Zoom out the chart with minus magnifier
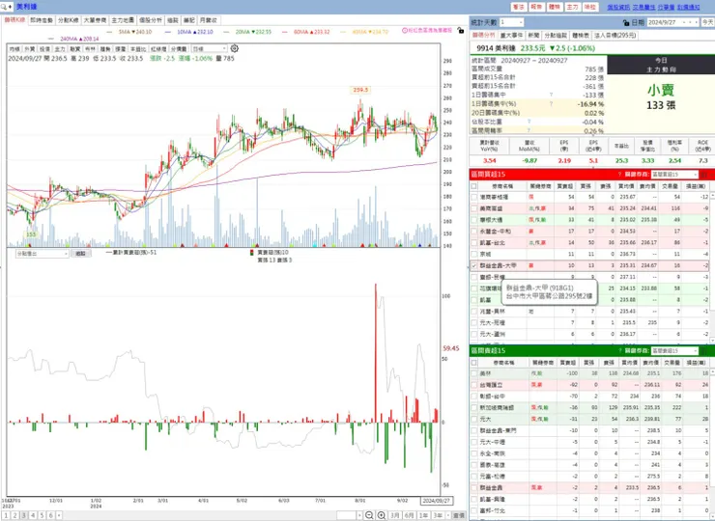 click(369, 515)
